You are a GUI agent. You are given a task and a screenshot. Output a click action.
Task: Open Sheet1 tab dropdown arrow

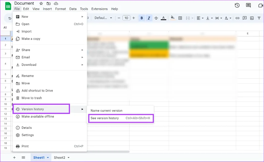click(48, 158)
